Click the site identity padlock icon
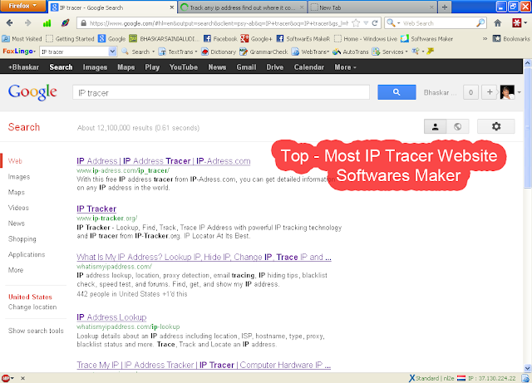Viewport: 532px width, 383px height. click(x=83, y=23)
